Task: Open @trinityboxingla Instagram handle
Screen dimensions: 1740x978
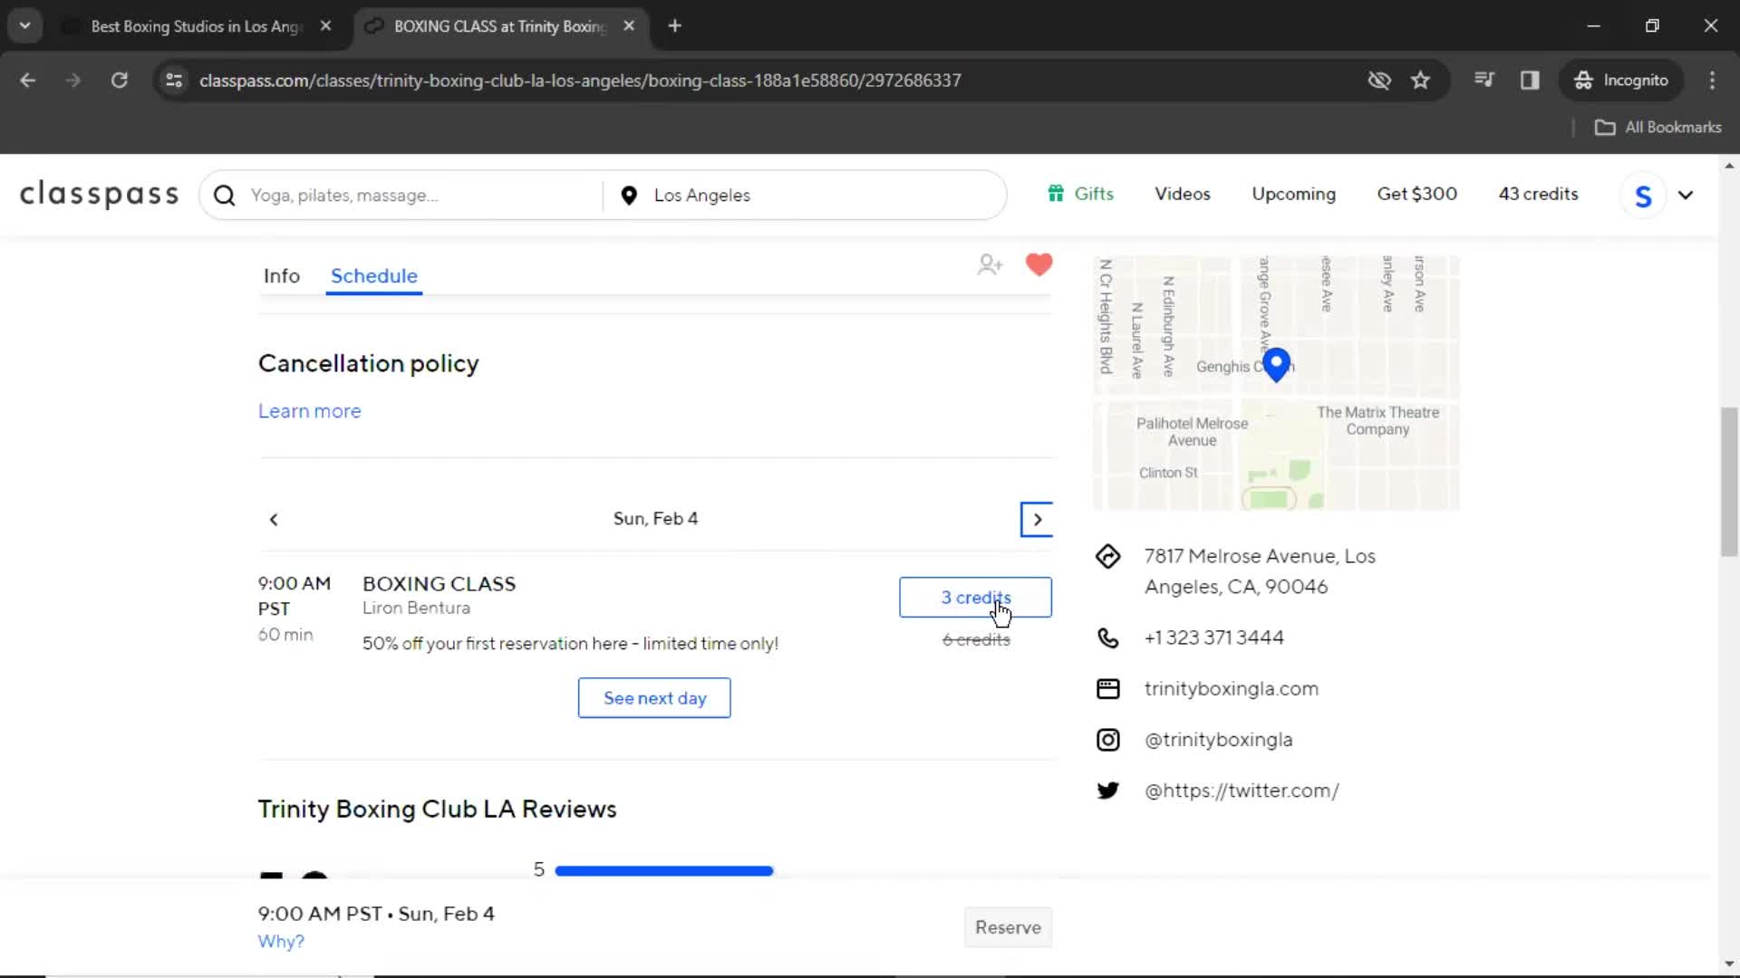Action: (x=1218, y=740)
